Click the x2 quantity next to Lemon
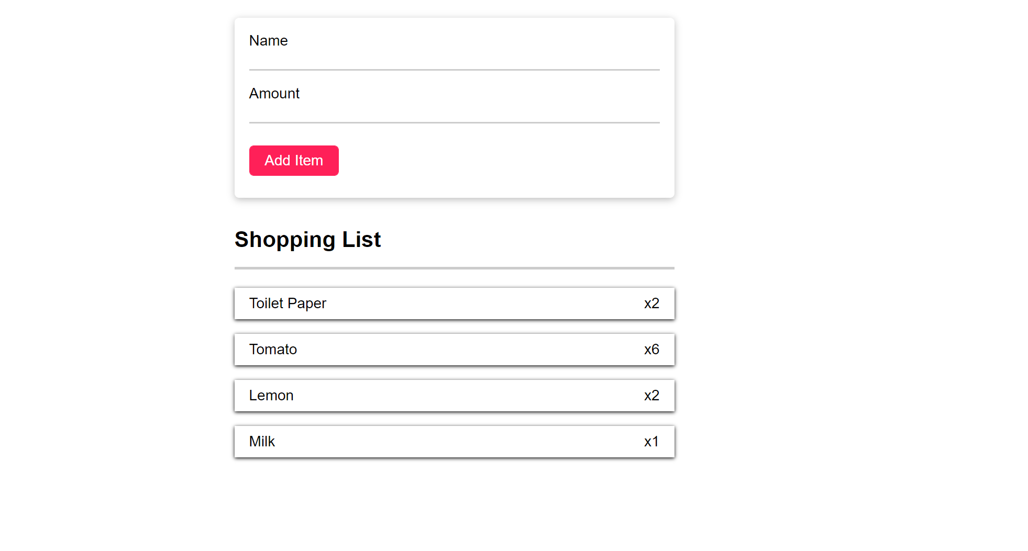The height and width of the screenshot is (551, 1028). [x=651, y=396]
